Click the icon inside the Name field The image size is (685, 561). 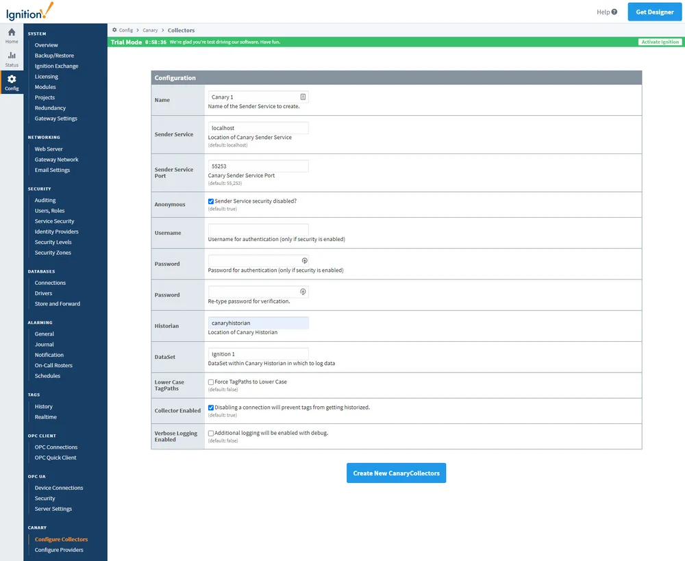(303, 97)
